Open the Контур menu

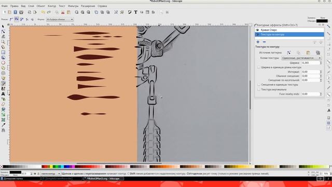pos(52,6)
